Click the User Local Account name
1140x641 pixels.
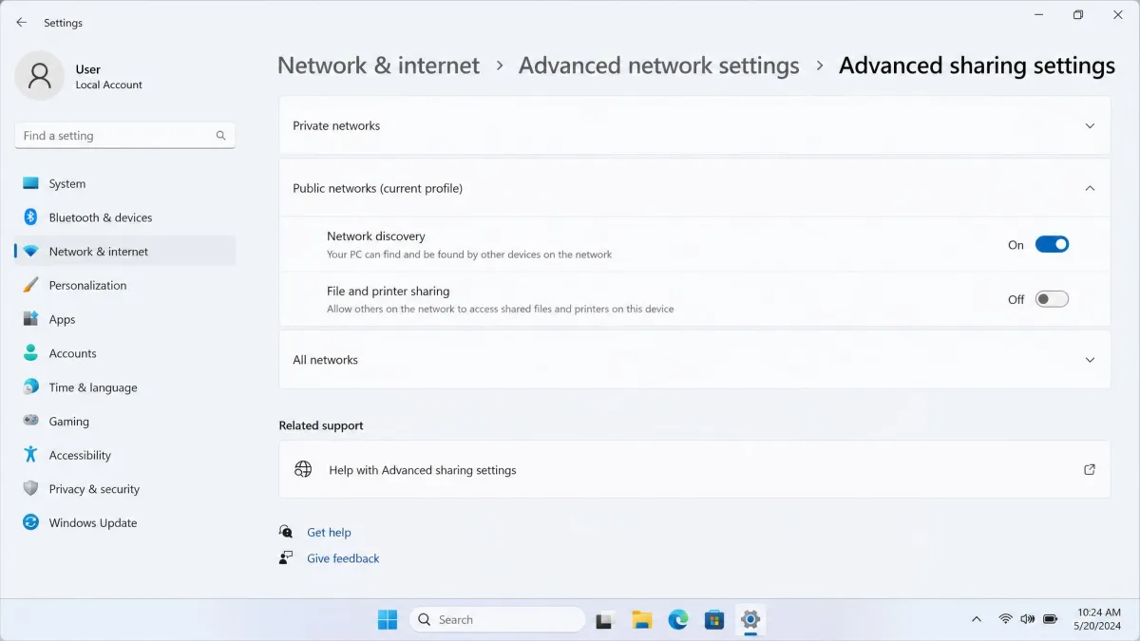108,76
